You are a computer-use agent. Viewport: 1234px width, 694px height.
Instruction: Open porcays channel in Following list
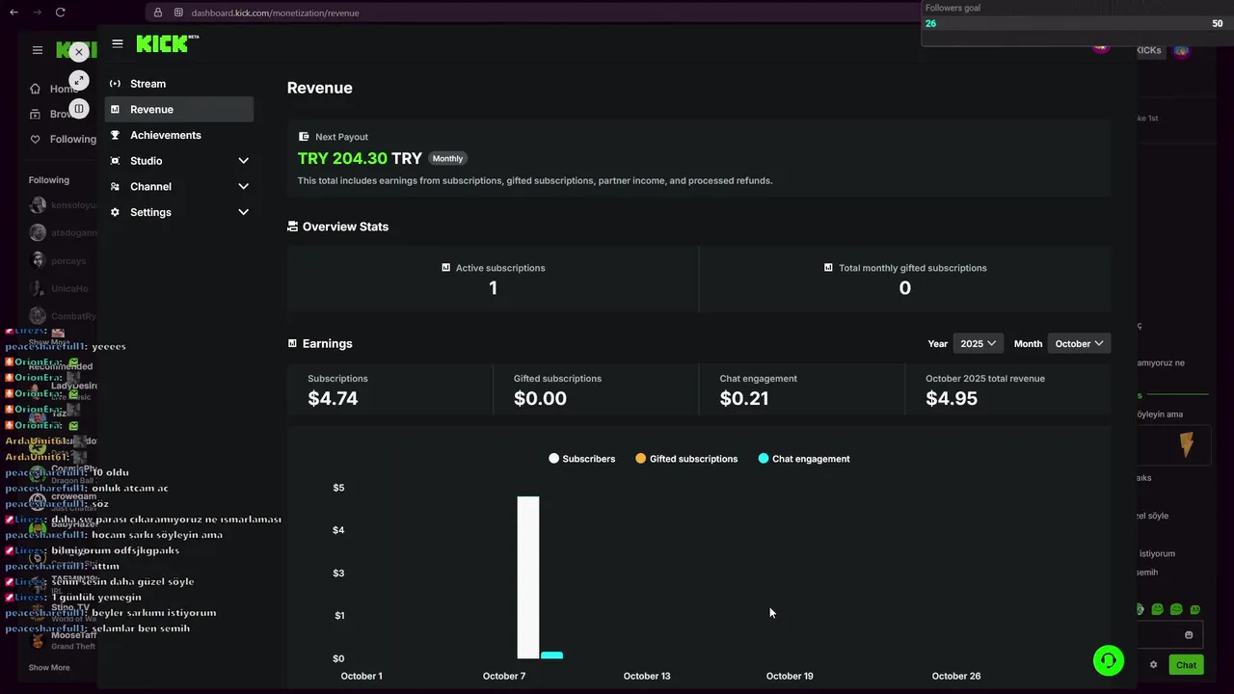click(58, 260)
